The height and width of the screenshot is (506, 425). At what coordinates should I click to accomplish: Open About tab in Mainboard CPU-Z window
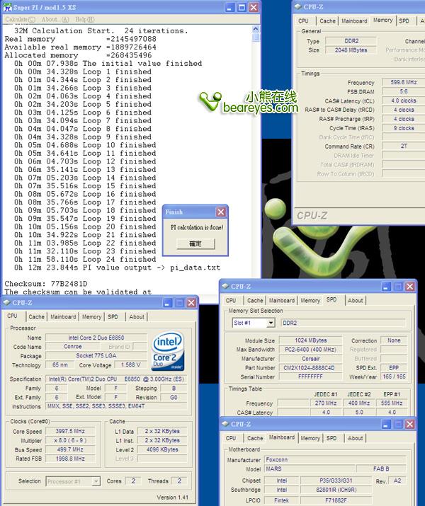pyautogui.click(x=356, y=438)
